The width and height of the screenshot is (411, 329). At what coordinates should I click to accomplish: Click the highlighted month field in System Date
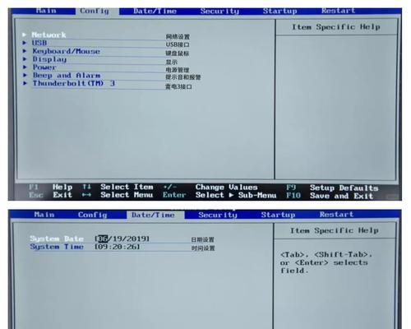103,239
